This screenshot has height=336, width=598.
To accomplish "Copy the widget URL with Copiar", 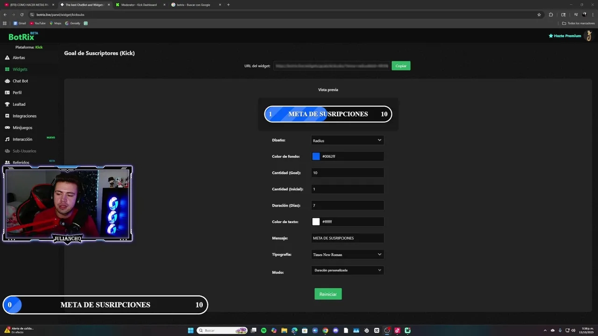I will [x=401, y=66].
